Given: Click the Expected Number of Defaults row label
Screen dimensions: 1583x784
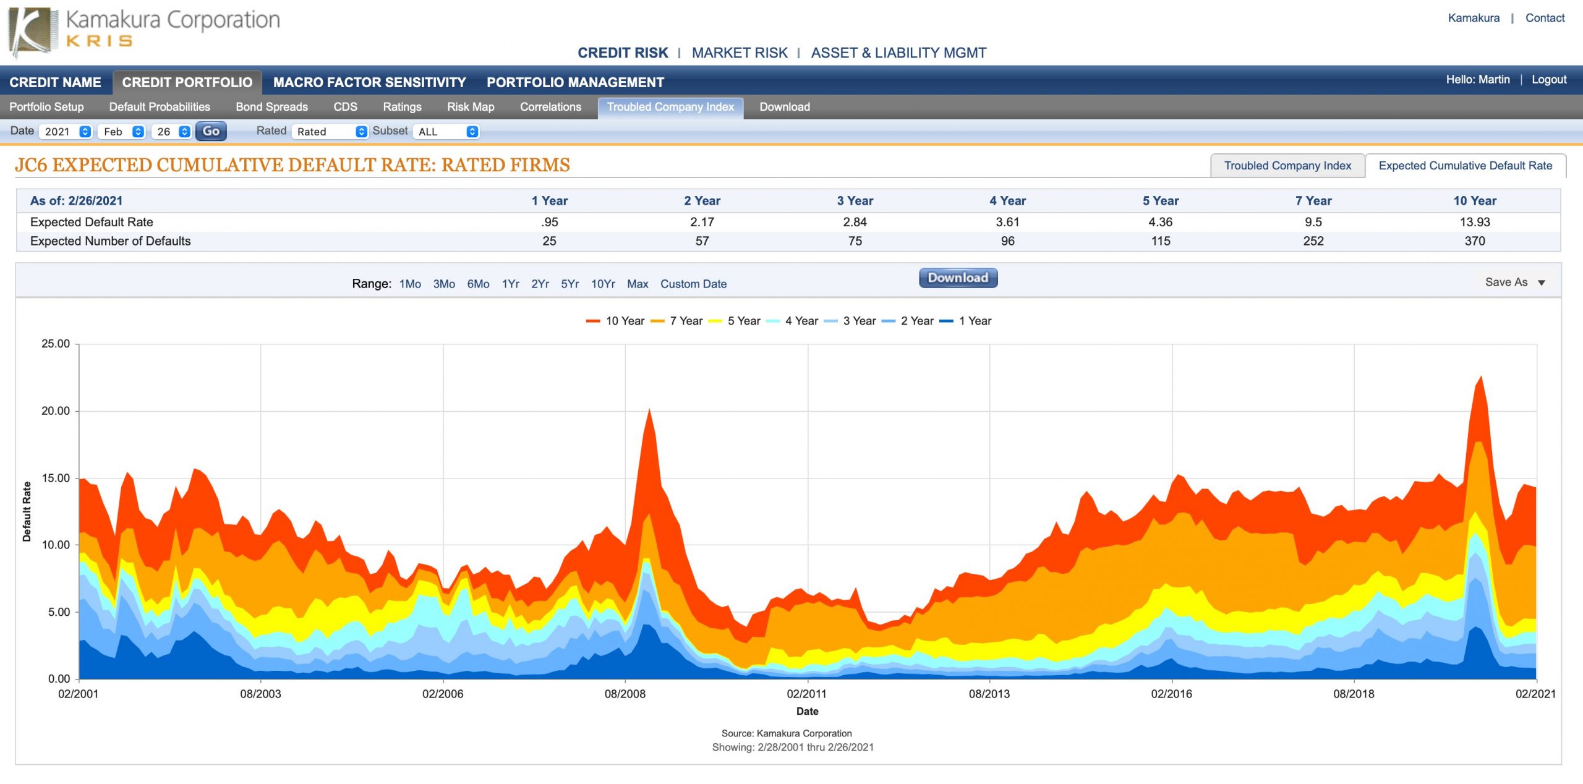Looking at the screenshot, I should tap(110, 241).
